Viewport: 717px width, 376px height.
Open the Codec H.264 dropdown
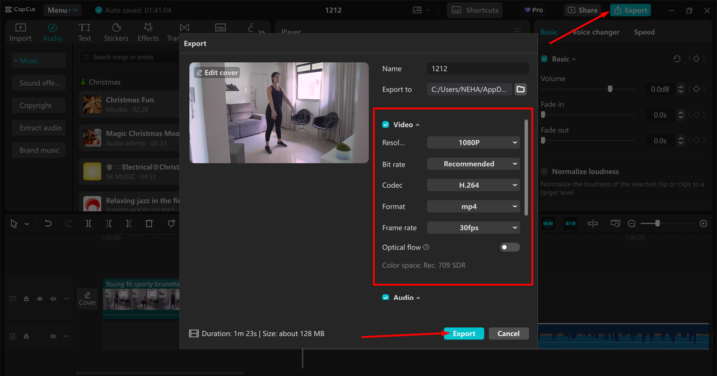point(473,185)
